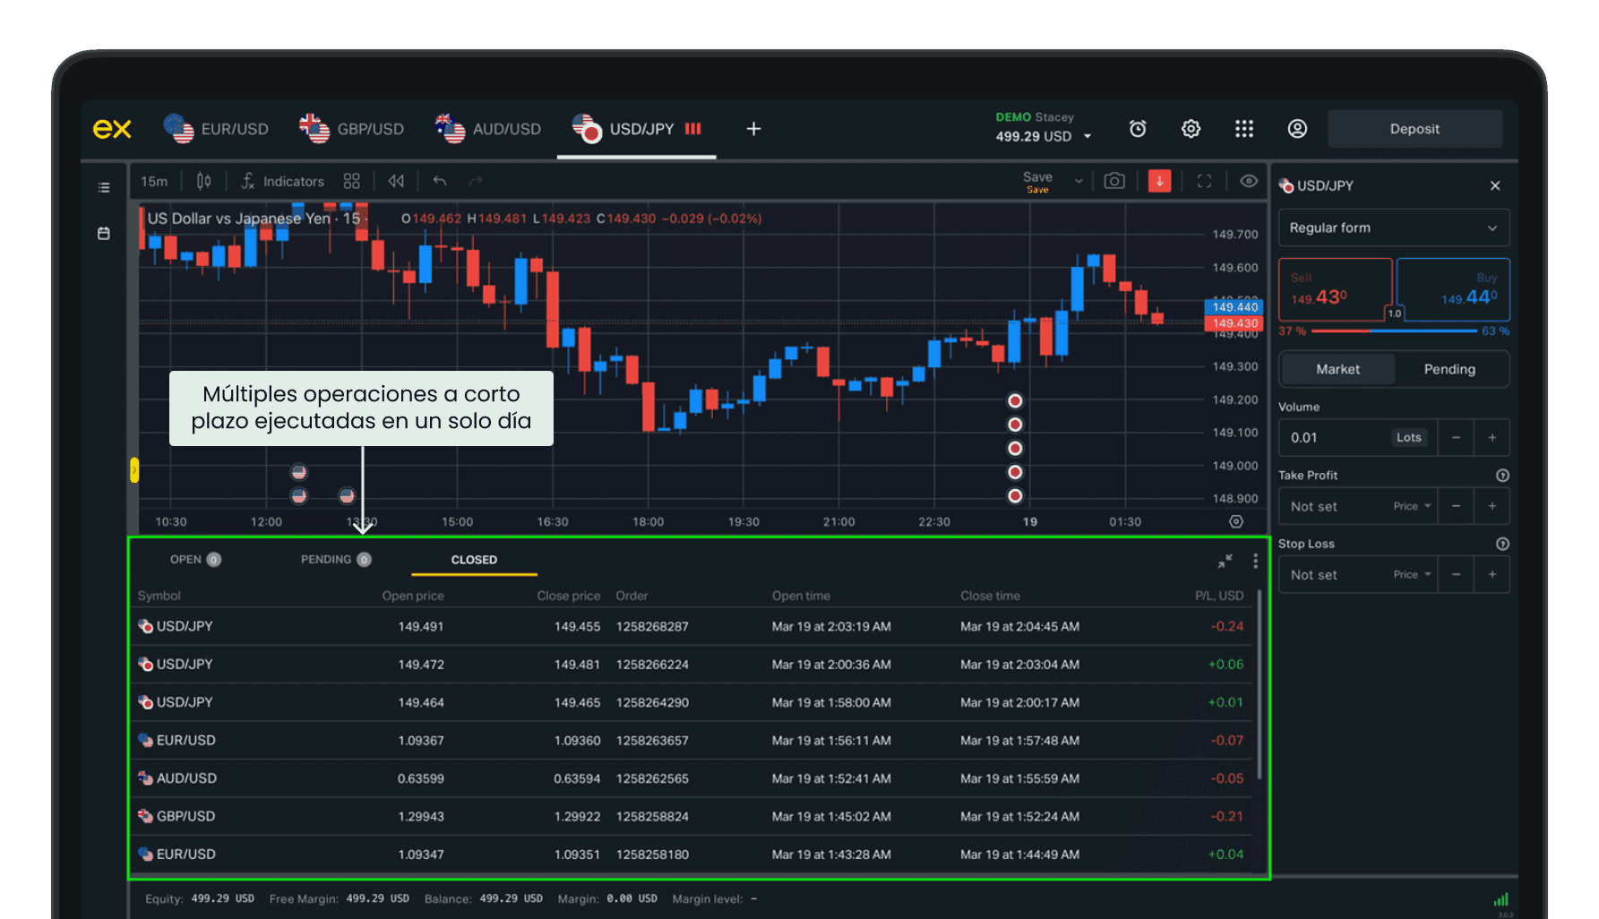Open the Regular form dropdown
1599x919 pixels.
1394,228
